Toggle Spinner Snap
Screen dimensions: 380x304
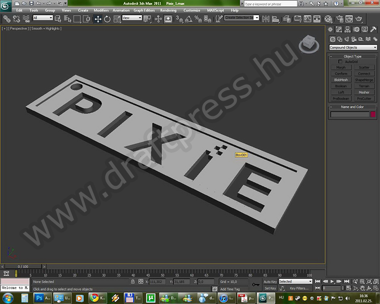coord(208,19)
